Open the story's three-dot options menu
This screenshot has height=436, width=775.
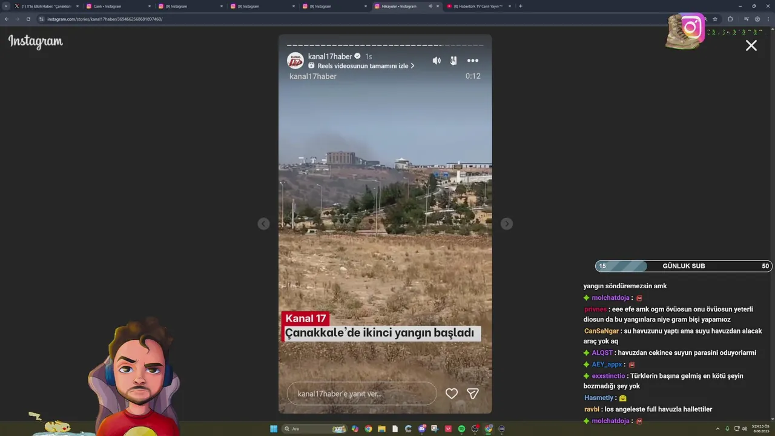pos(473,61)
